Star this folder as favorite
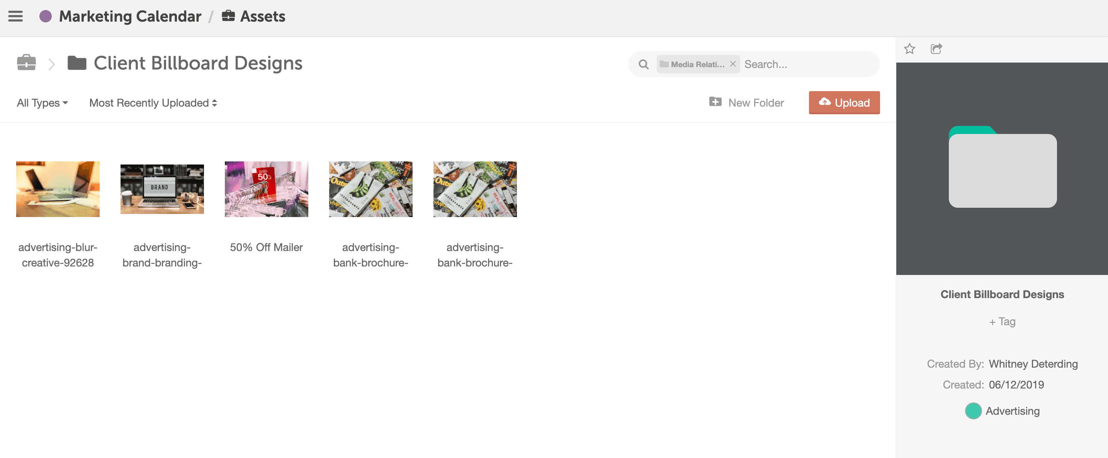 pos(909,49)
